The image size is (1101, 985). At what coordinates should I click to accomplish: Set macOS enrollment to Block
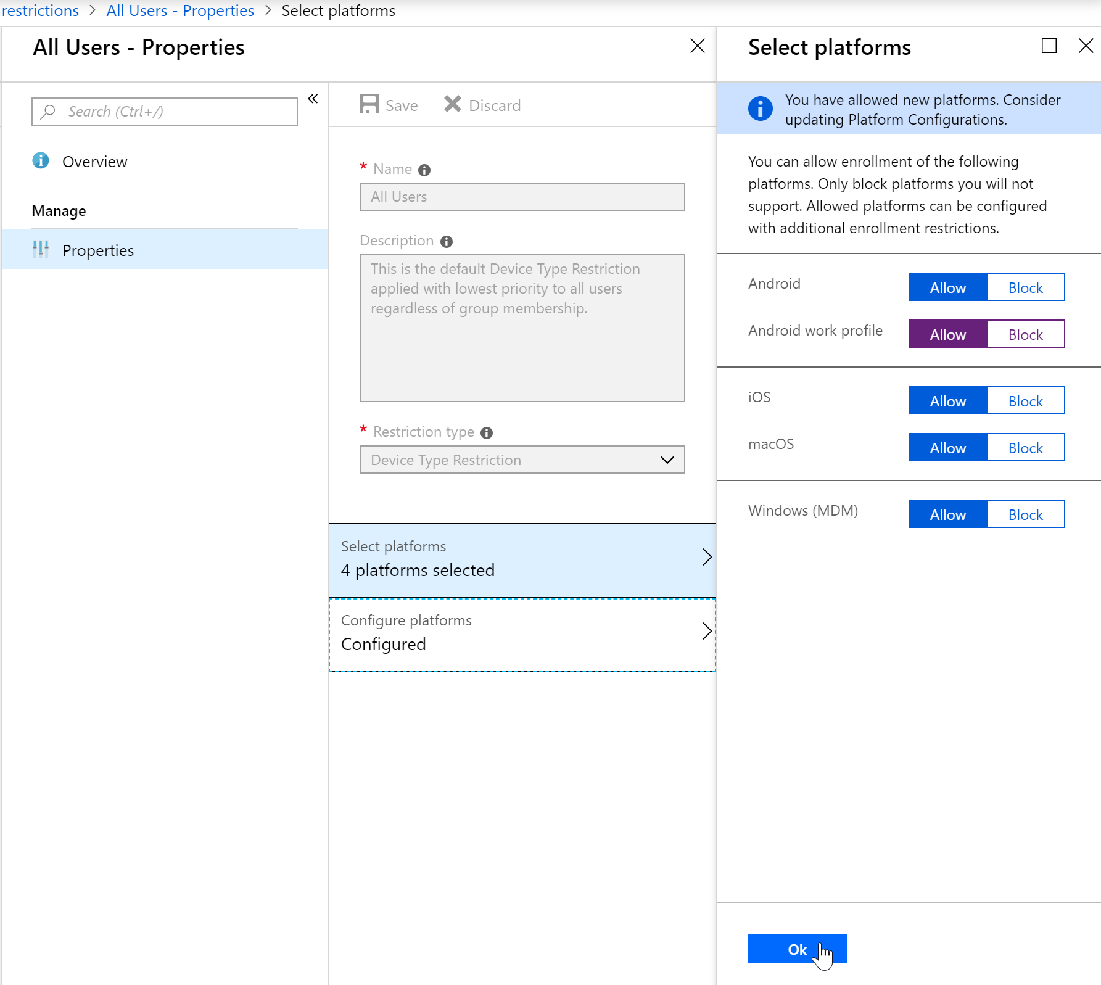1025,448
